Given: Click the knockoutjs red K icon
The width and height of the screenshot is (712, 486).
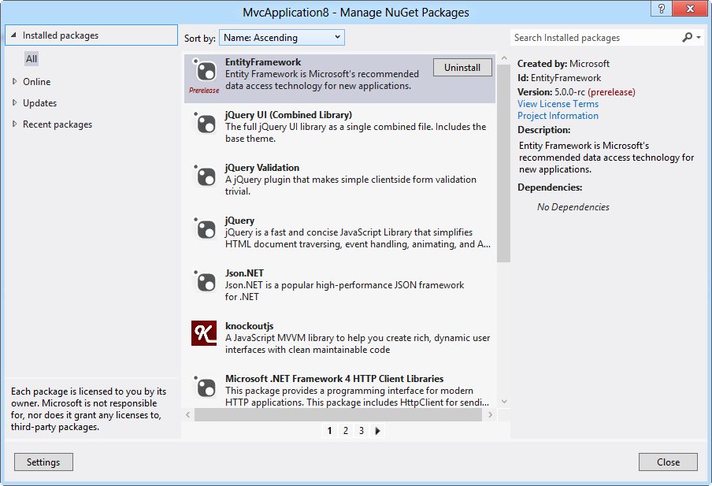Looking at the screenshot, I should coord(204,333).
